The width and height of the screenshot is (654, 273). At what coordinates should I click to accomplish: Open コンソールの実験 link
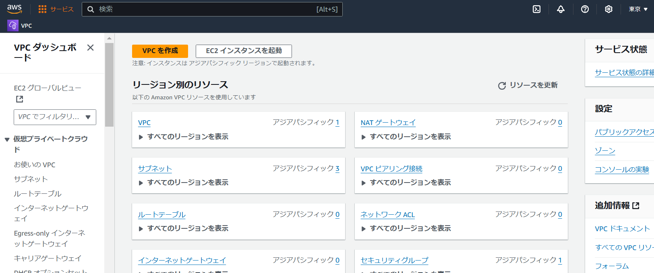[x=622, y=170]
